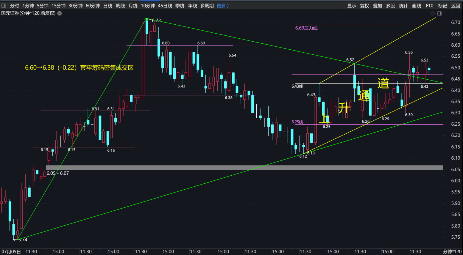This screenshot has width=463, height=255.
Task: Select the 15分钟 period tab
Action: [58, 6]
